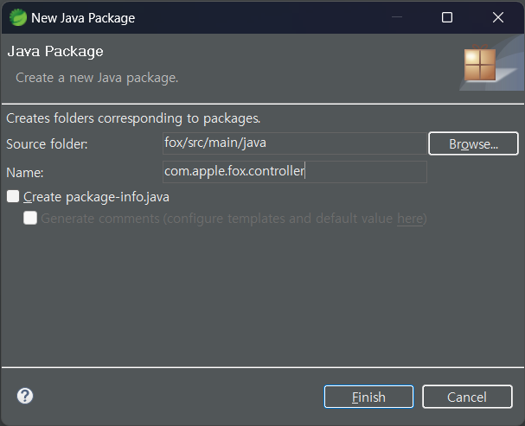Click 'Creates folders corresponding to packages.' text
The image size is (525, 426).
(x=133, y=118)
